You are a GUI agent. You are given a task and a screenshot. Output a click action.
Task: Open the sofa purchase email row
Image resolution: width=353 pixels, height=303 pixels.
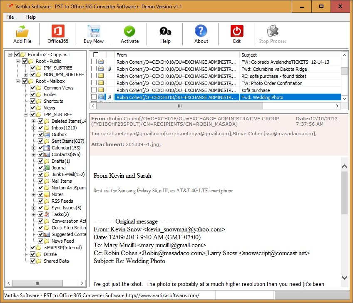216,90
